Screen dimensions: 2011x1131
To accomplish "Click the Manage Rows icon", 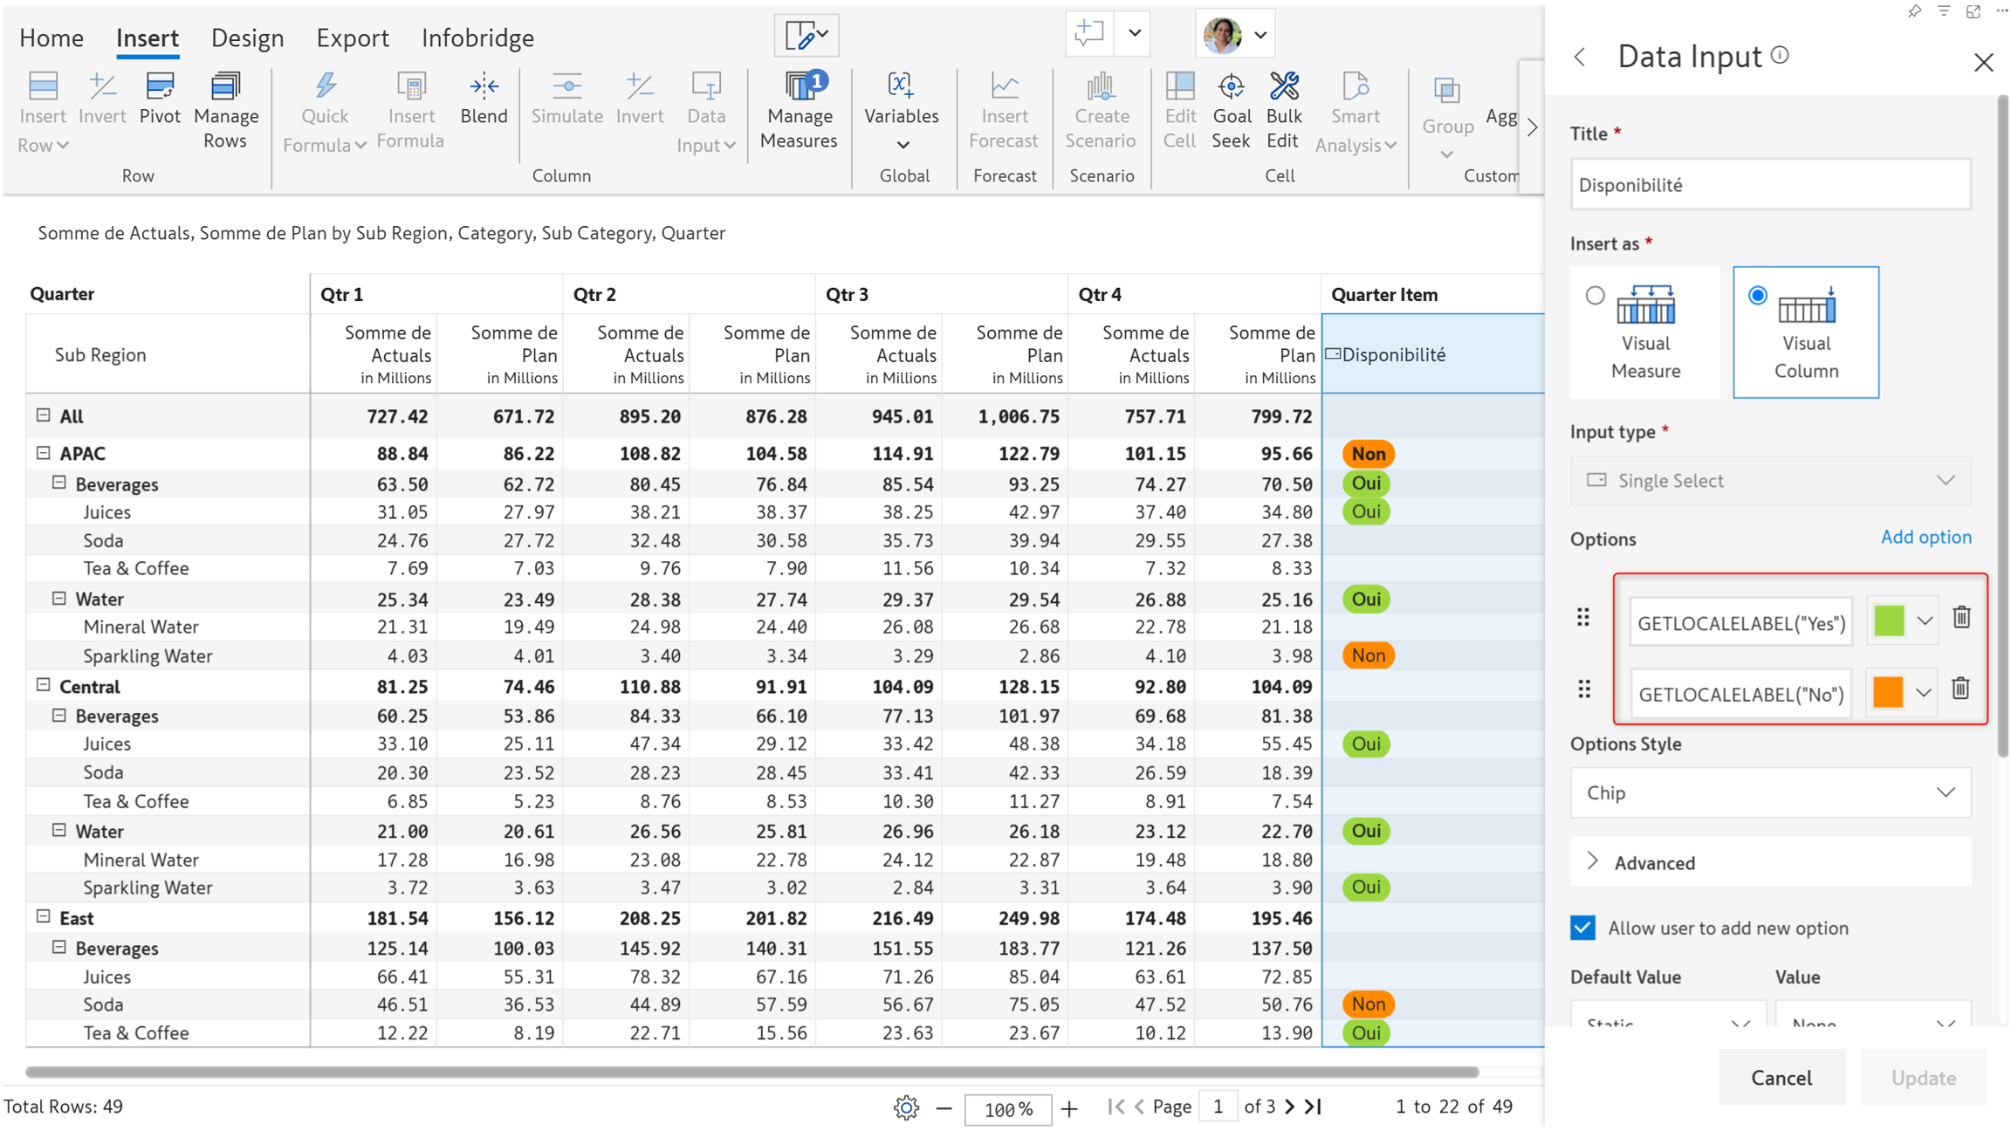I will pyautogui.click(x=225, y=109).
